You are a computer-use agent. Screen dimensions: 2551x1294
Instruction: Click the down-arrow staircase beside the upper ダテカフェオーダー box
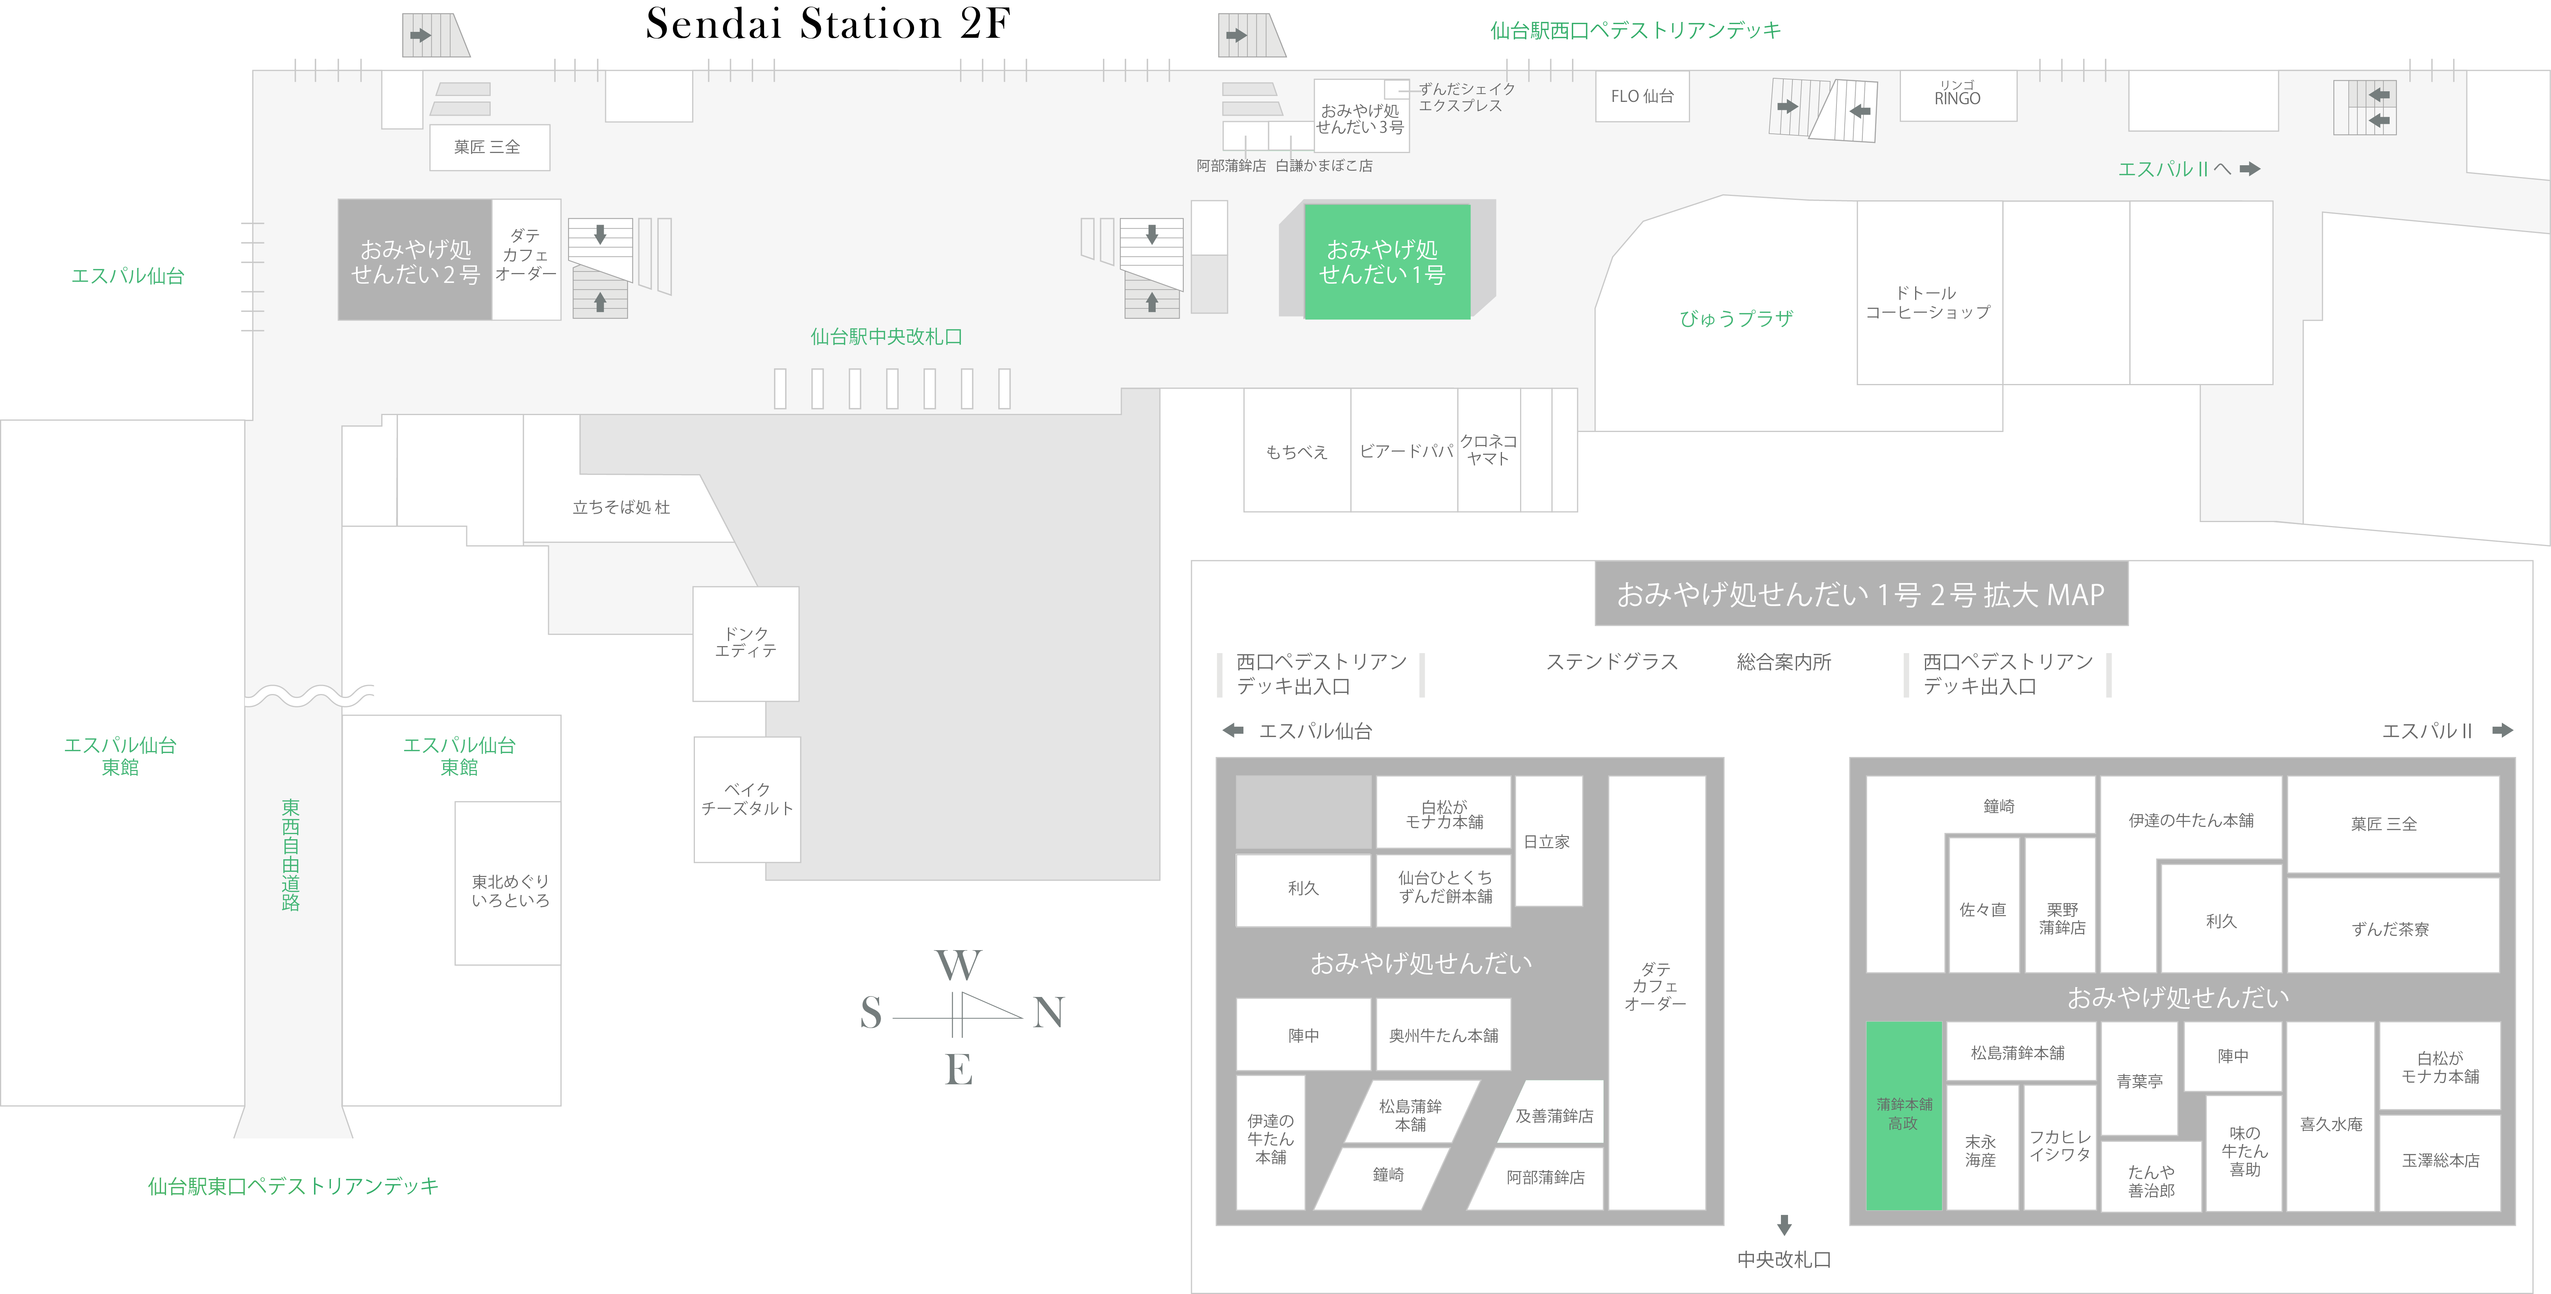pos(600,245)
